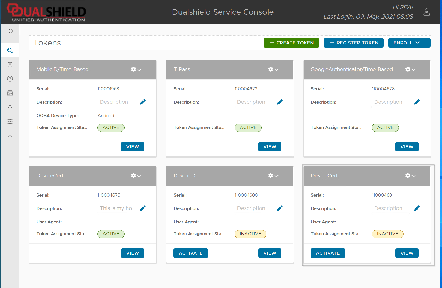442x288 pixels.
Task: Open gear menu on DeviceID token card
Action: (273, 176)
